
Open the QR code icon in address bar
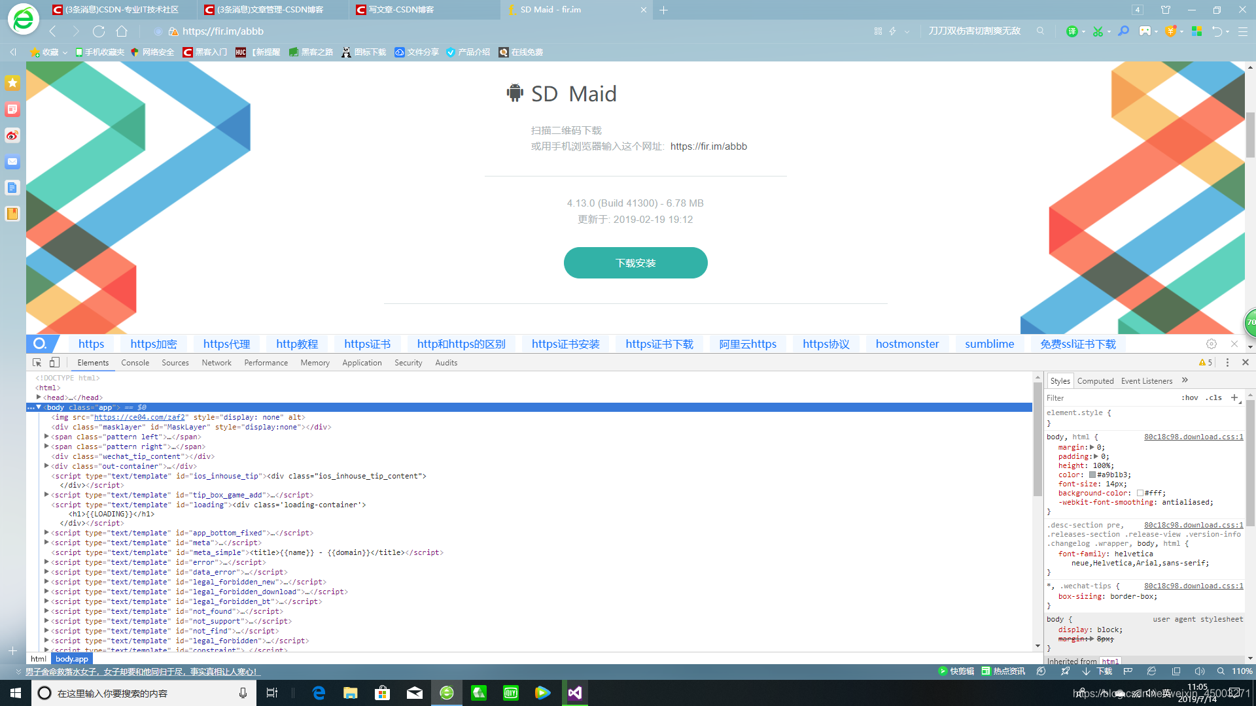(x=878, y=31)
